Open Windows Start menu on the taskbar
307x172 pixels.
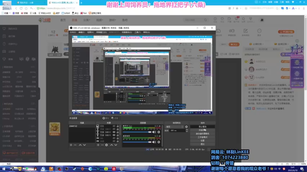(3, 169)
